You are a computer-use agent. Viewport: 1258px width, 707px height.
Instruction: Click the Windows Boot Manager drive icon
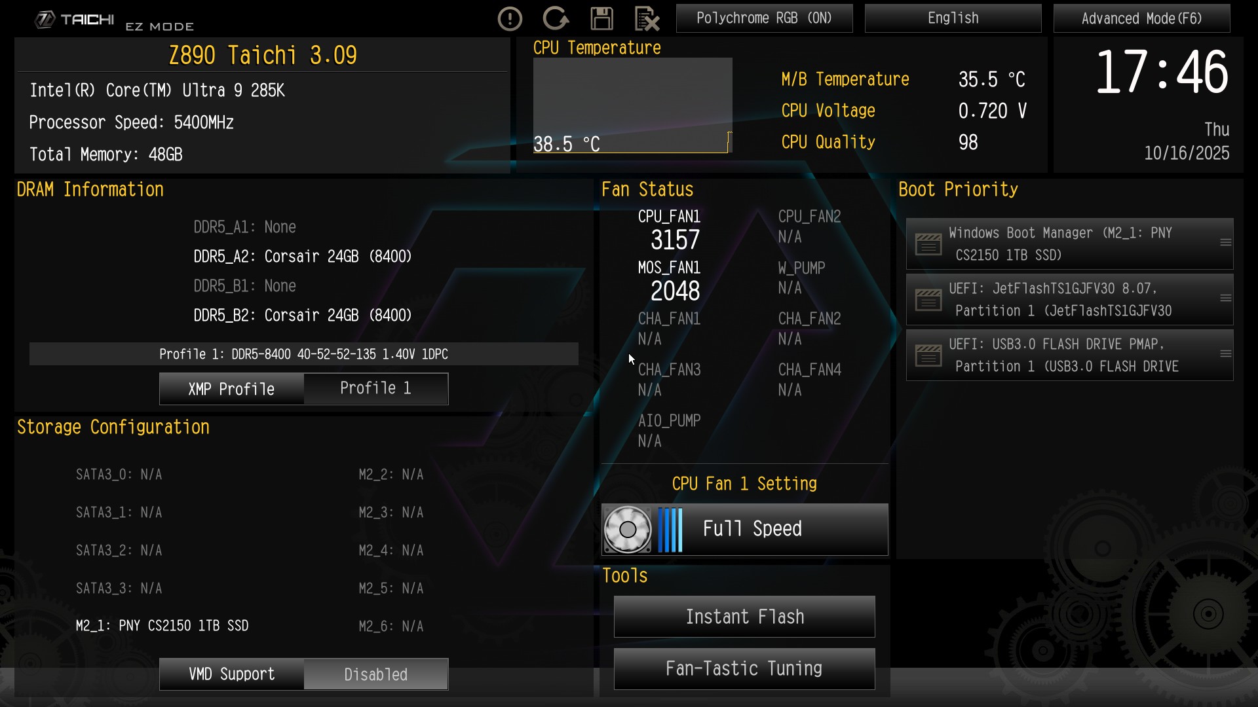[928, 244]
